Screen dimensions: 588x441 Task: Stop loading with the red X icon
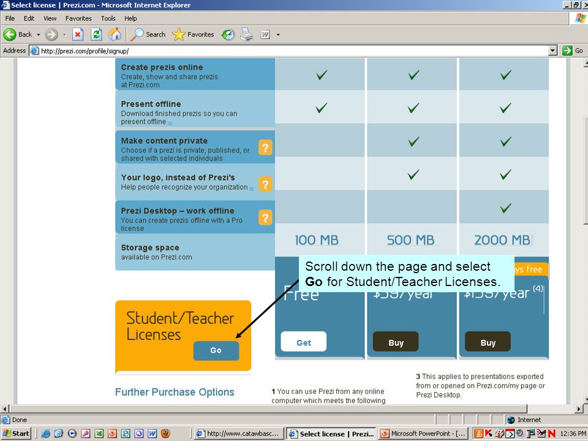point(78,34)
